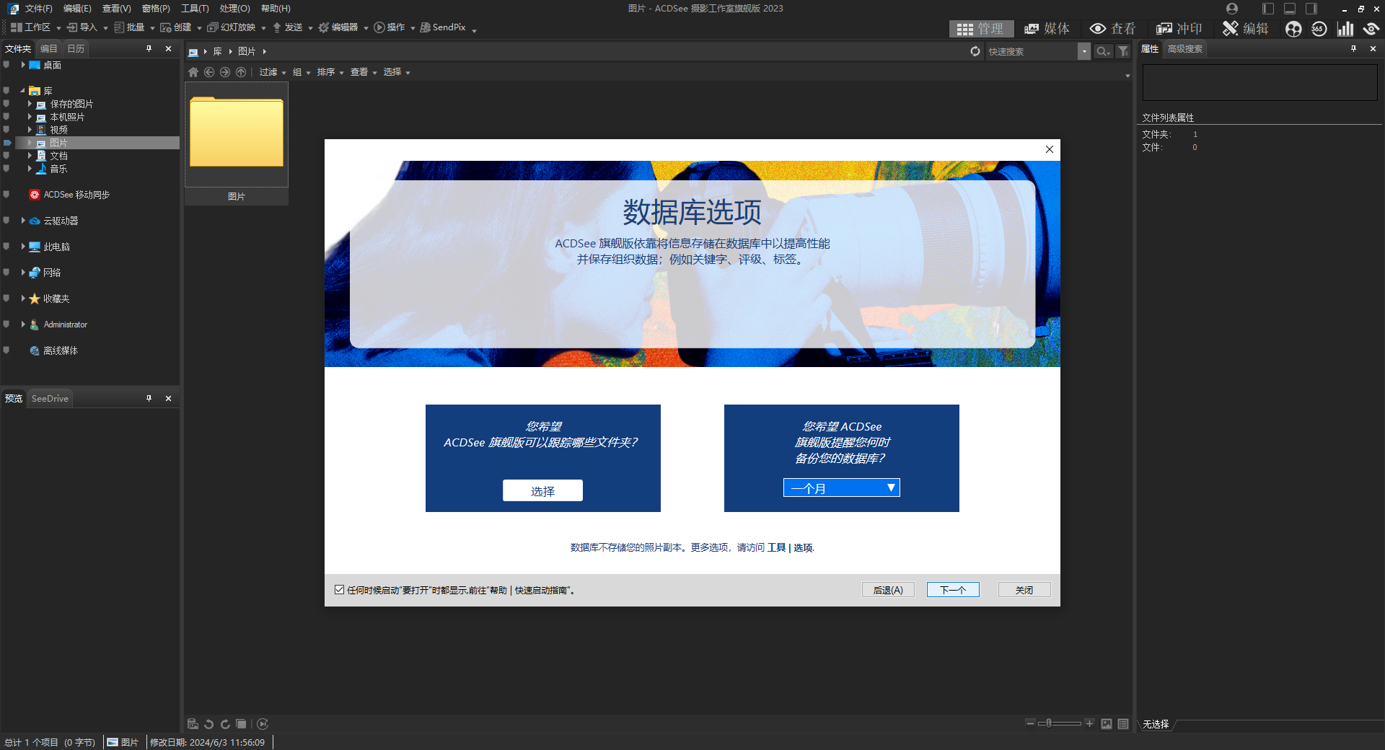
Task: Open the 365 mode icon
Action: [x=1319, y=29]
